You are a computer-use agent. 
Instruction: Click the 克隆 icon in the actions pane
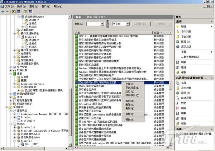click(178, 83)
